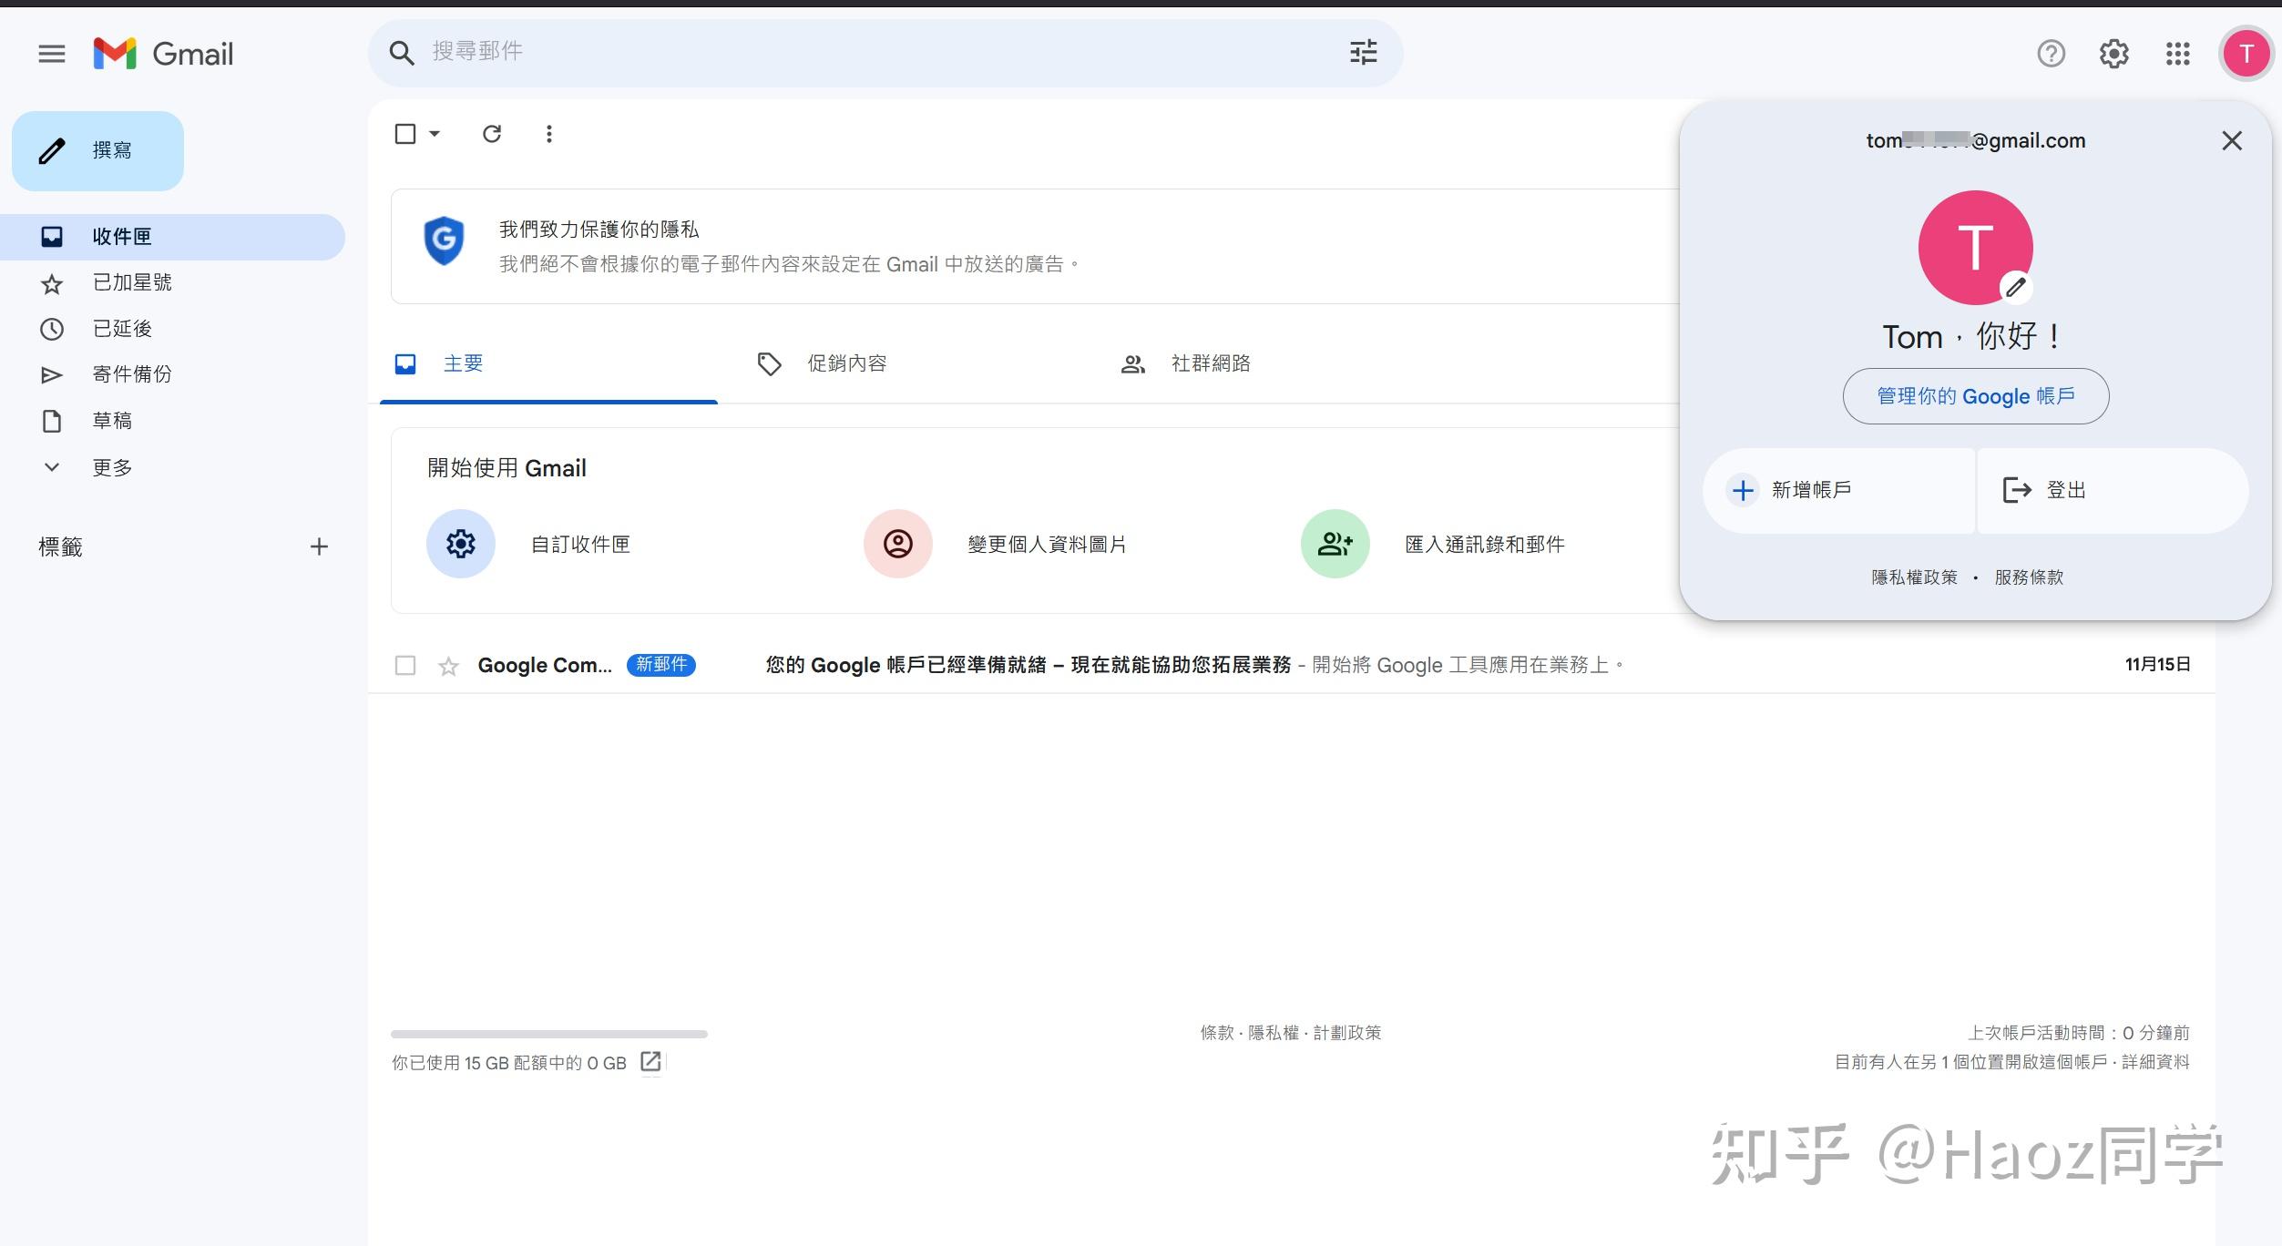Switch to the 社群網路 tab
Screen dimensions: 2282x1246
1210,363
